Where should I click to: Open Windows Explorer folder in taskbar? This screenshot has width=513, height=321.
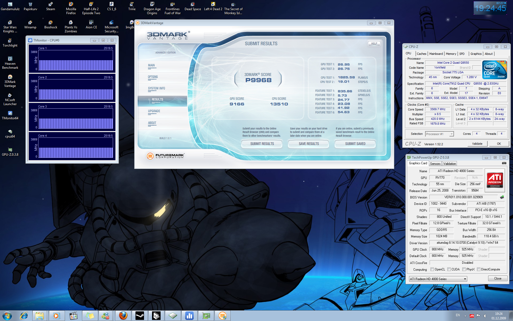pyautogui.click(x=40, y=316)
